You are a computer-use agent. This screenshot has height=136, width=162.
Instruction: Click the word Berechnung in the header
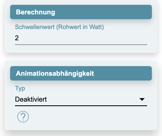click(x=35, y=12)
